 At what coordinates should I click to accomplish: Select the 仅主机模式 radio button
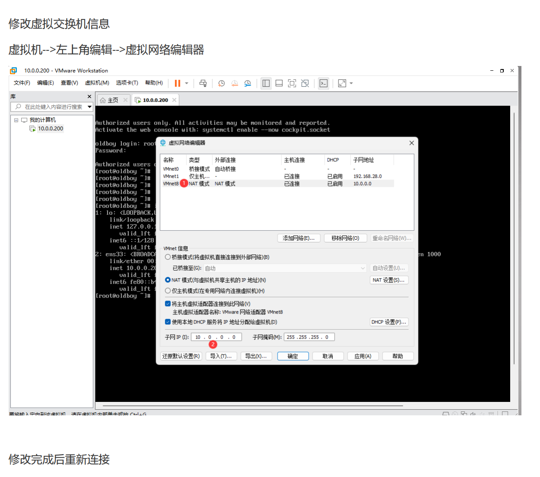coord(167,291)
